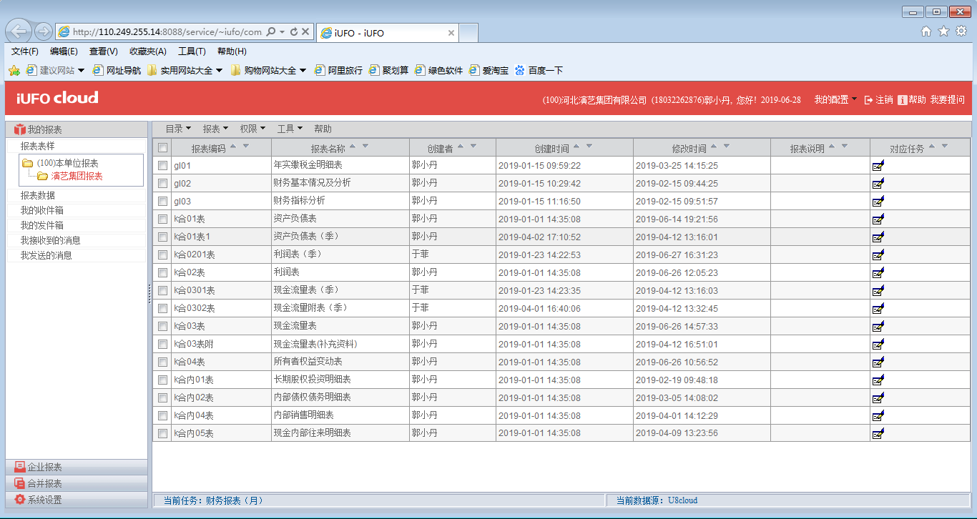Click the 我要提问 link
The height and width of the screenshot is (519, 977).
947,100
